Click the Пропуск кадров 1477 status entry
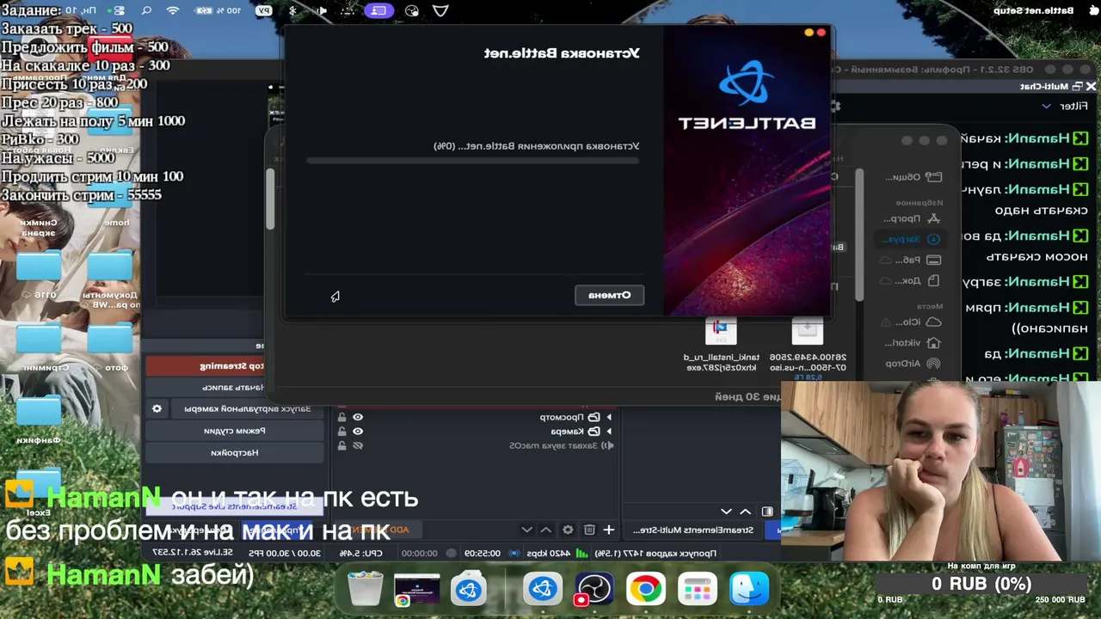The height and width of the screenshot is (619, 1101). pyautogui.click(x=657, y=554)
